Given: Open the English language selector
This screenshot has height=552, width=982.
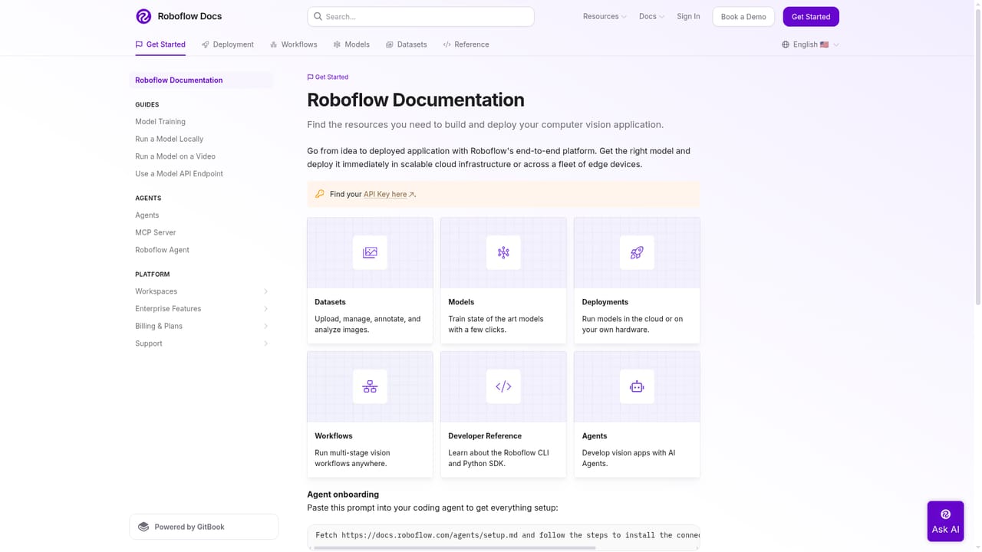Looking at the screenshot, I should [x=810, y=44].
